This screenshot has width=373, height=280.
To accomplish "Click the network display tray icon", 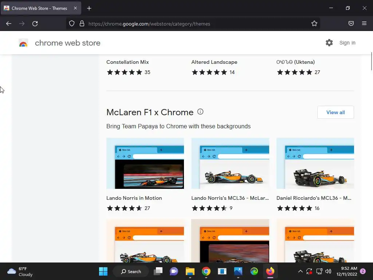I will [x=319, y=271].
